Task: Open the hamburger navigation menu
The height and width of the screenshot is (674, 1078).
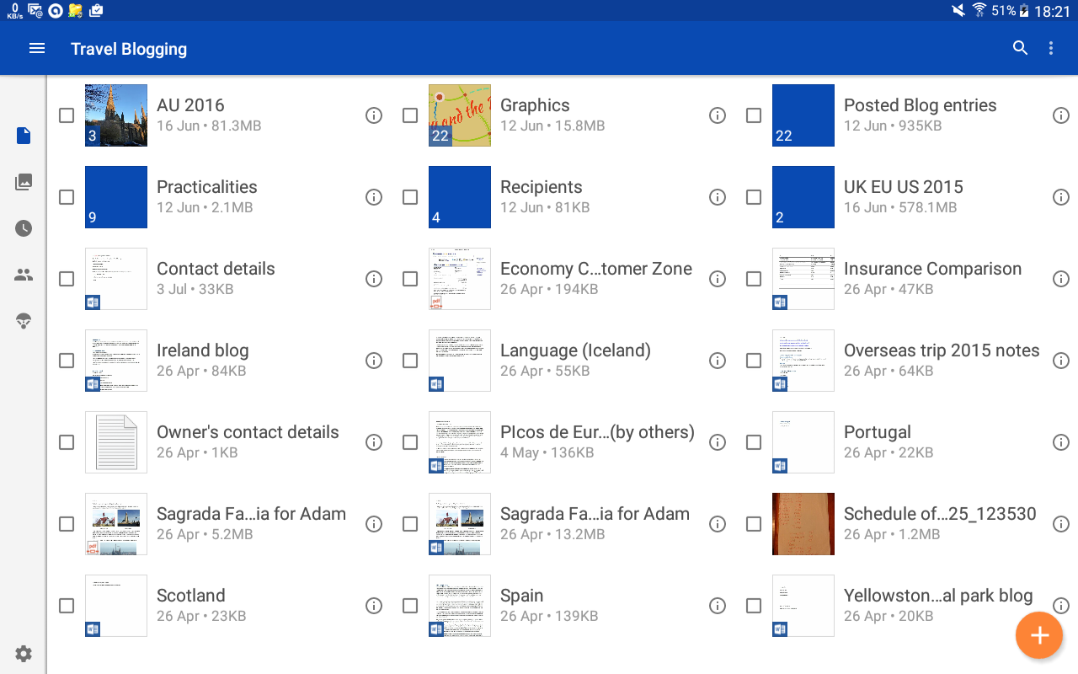Action: click(x=37, y=49)
